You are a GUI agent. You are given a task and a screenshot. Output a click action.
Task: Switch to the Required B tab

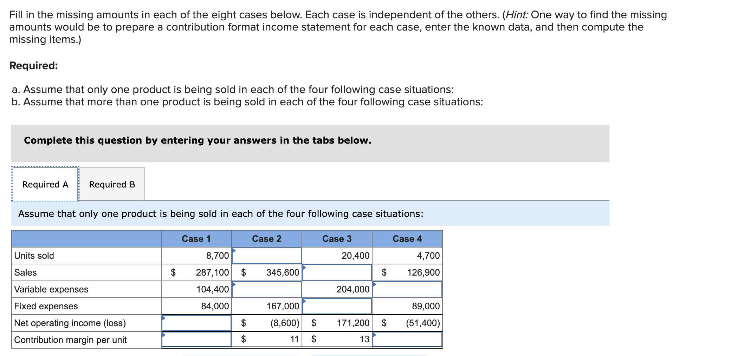click(x=112, y=184)
